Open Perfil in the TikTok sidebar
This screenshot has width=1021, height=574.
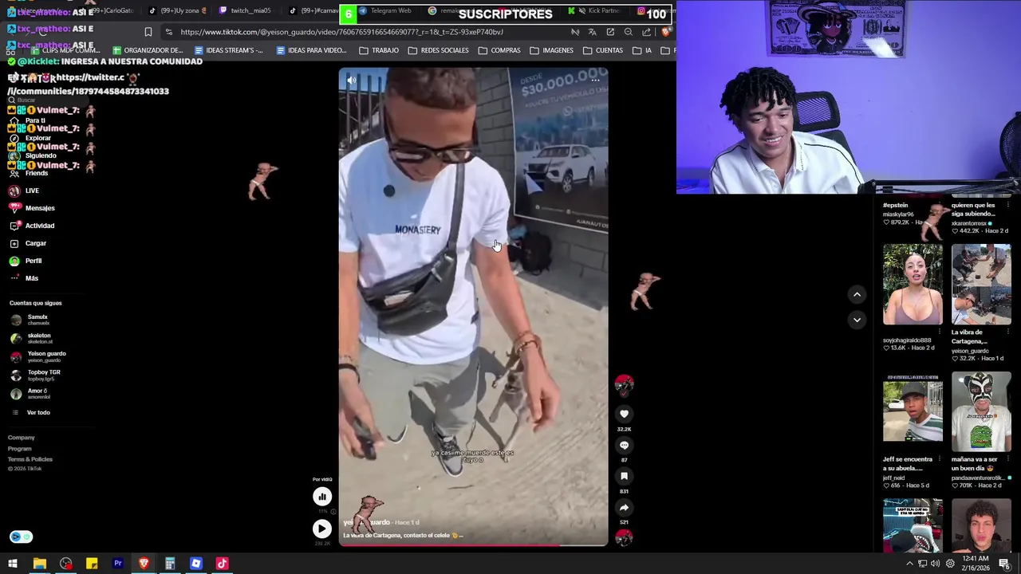pos(26,261)
